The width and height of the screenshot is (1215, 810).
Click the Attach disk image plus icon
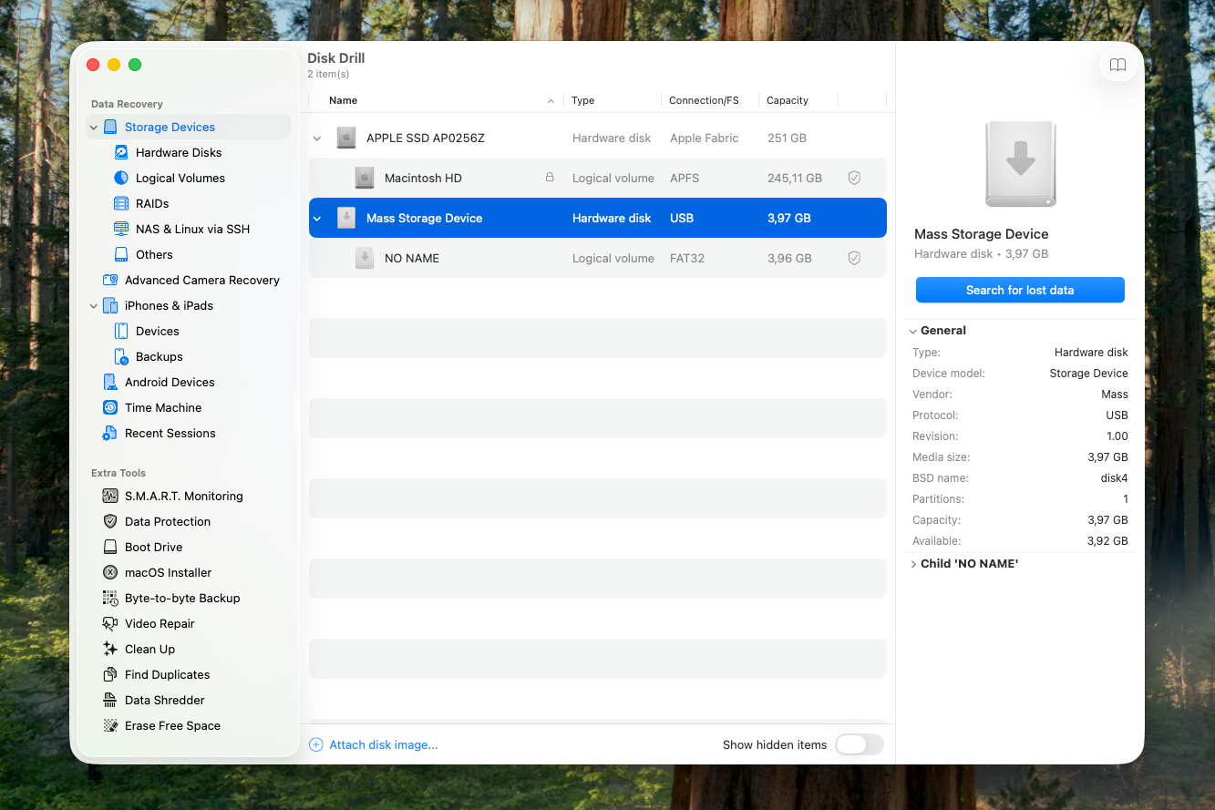tap(316, 744)
